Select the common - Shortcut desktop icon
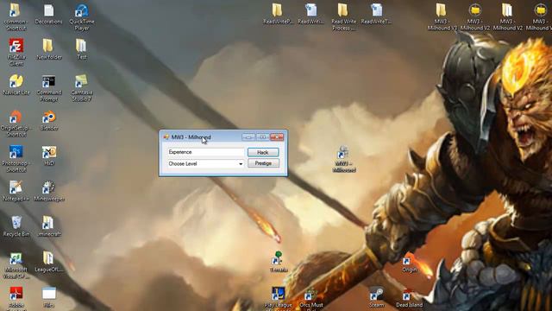 click(16, 16)
